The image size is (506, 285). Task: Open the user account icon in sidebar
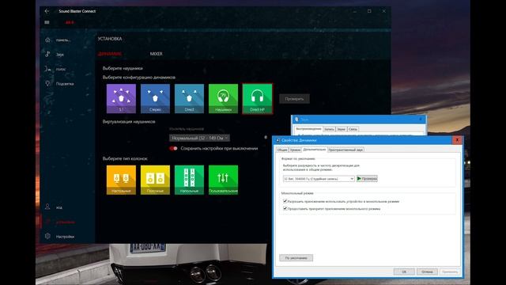pyautogui.click(x=47, y=207)
